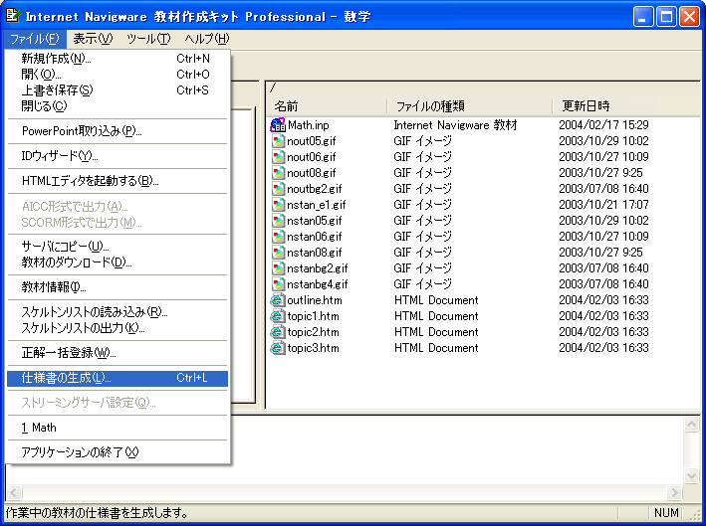Click the nstanbg4.gif image icon
This screenshot has height=526, width=706.
pos(278,284)
